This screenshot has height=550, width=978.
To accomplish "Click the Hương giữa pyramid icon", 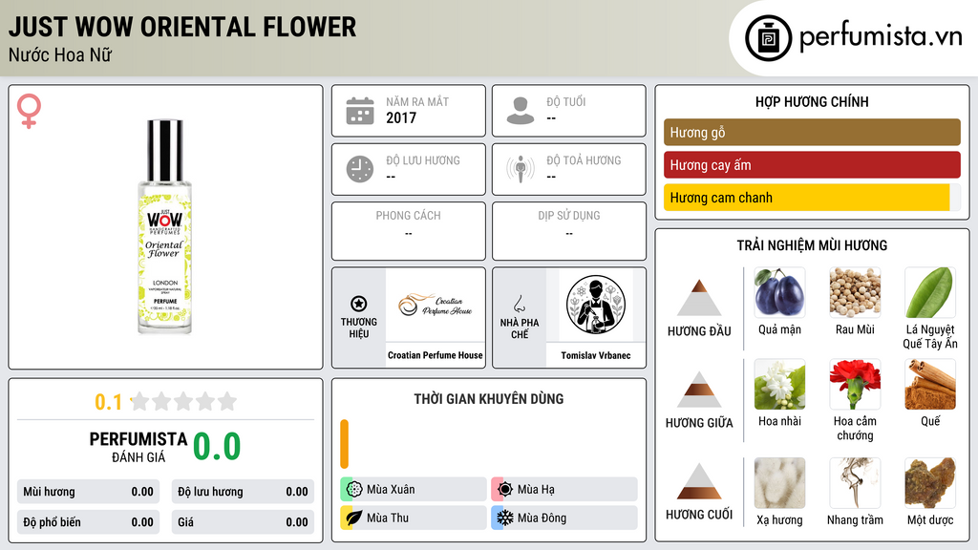I will (x=699, y=390).
